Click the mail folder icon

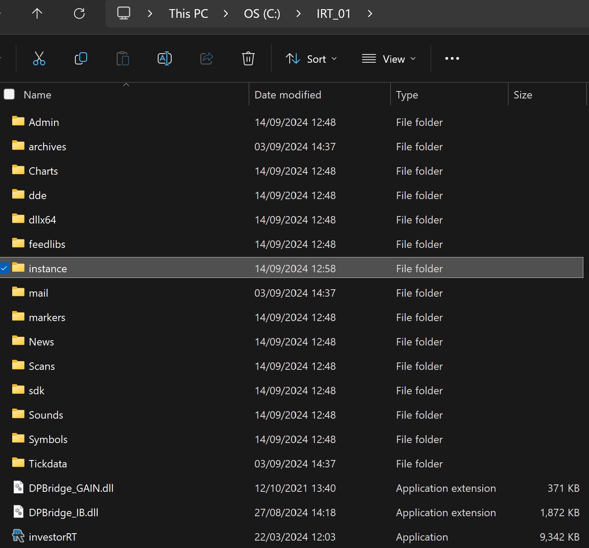coord(18,292)
